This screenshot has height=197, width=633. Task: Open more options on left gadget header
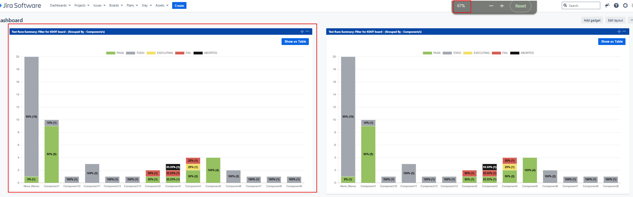pyautogui.click(x=307, y=31)
